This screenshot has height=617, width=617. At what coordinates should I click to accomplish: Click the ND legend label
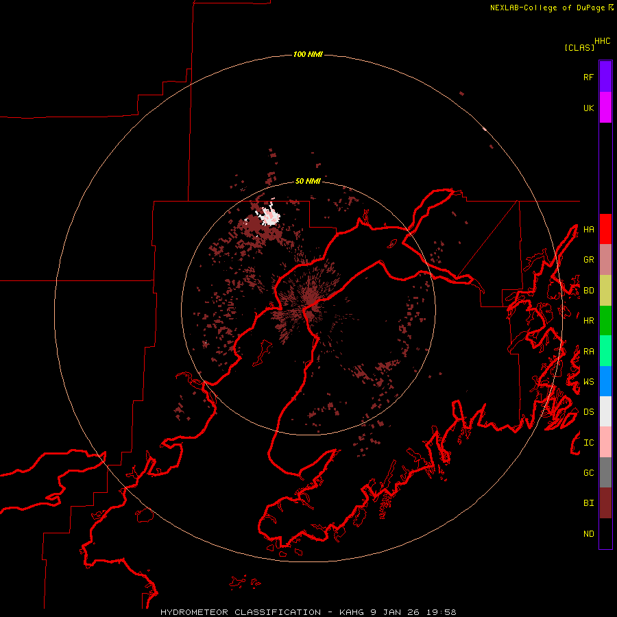(x=588, y=533)
